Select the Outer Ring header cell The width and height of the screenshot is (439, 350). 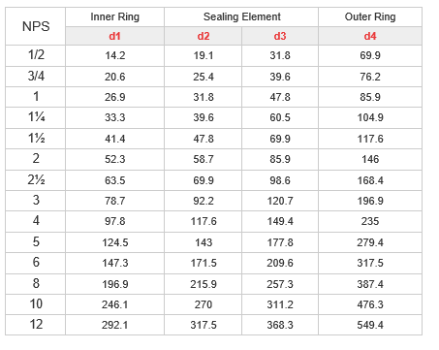[370, 16]
